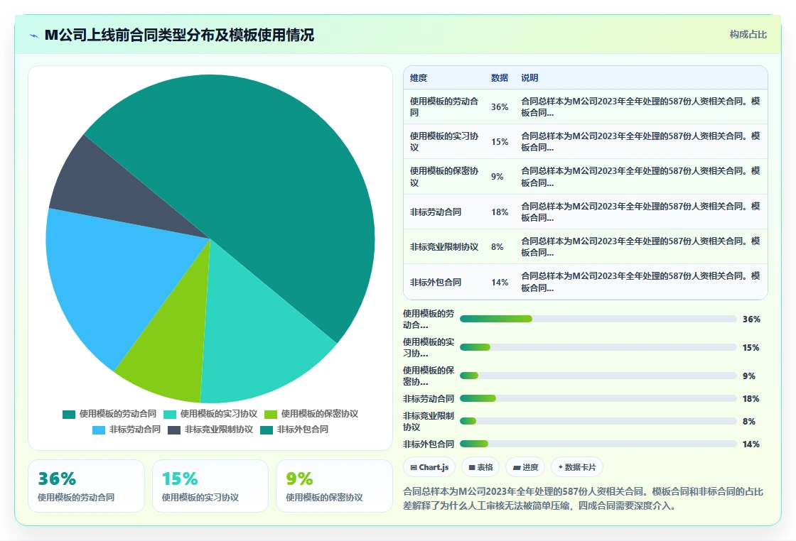Click the Chart.js tag
Screen dimensions: 796x541
[x=429, y=467]
